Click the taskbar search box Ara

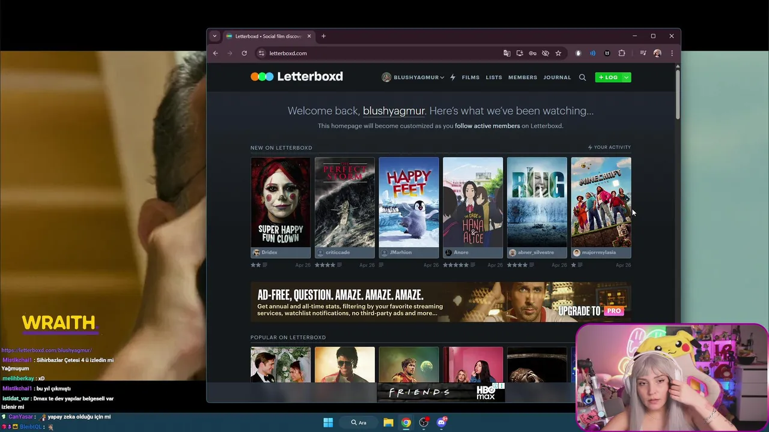pos(359,422)
